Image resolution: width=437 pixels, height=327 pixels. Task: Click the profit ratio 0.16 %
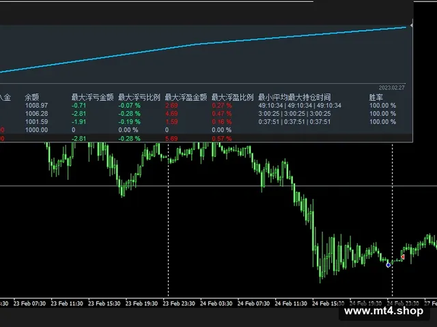pyautogui.click(x=222, y=122)
